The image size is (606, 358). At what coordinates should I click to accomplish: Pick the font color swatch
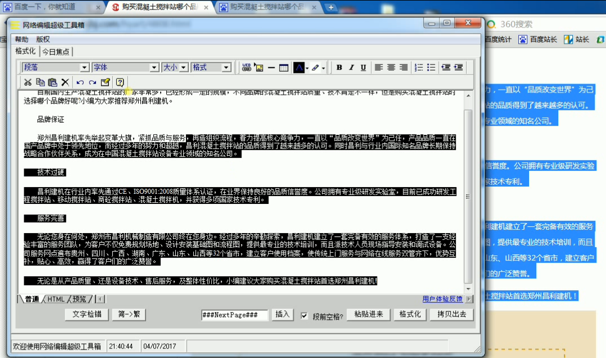tap(299, 67)
